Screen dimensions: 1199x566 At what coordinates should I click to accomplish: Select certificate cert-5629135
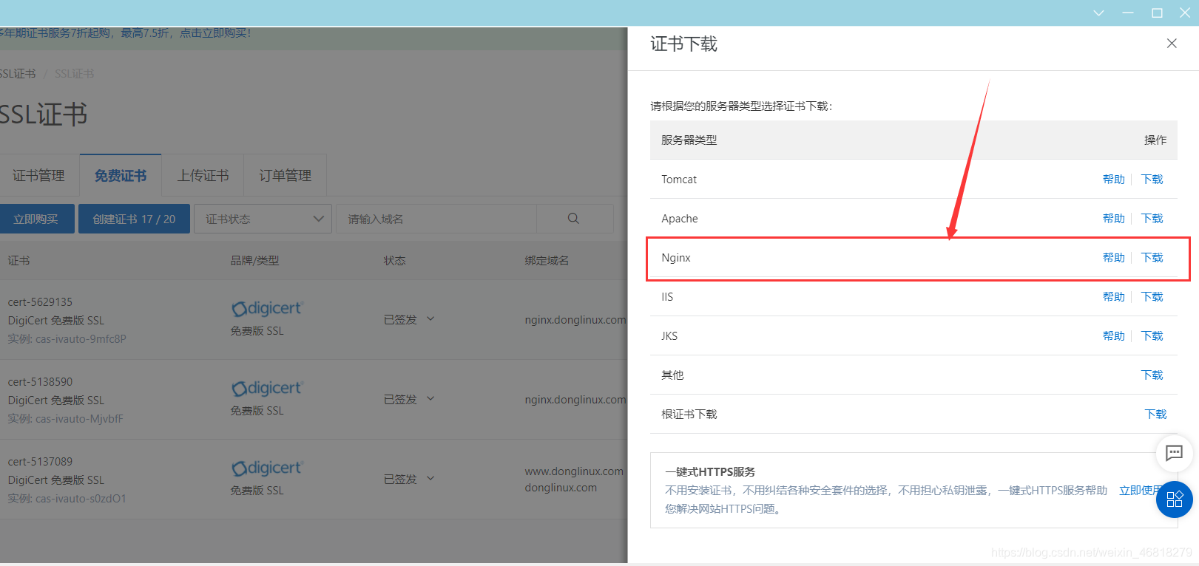[x=41, y=302]
